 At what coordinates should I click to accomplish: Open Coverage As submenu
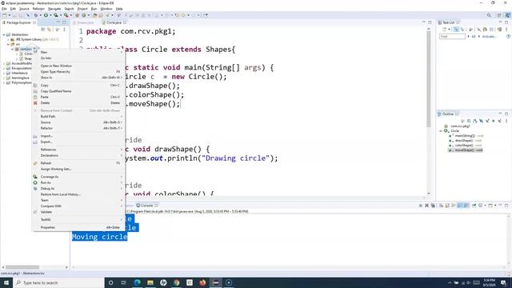(x=78, y=177)
